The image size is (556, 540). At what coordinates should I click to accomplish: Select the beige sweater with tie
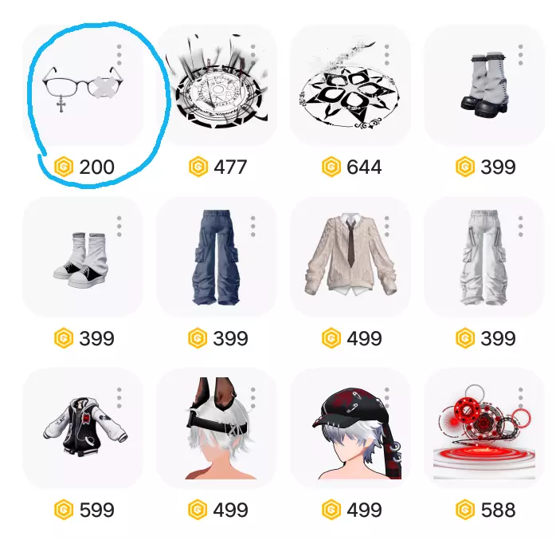(x=350, y=257)
